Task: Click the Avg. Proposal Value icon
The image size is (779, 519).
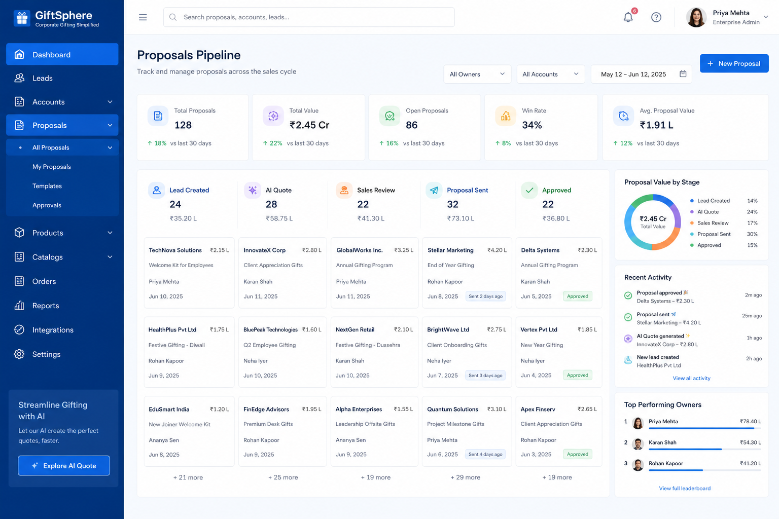Action: [x=623, y=116]
